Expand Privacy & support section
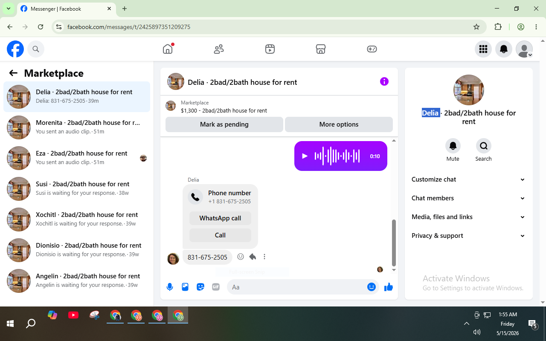This screenshot has width=546, height=341. 468,236
